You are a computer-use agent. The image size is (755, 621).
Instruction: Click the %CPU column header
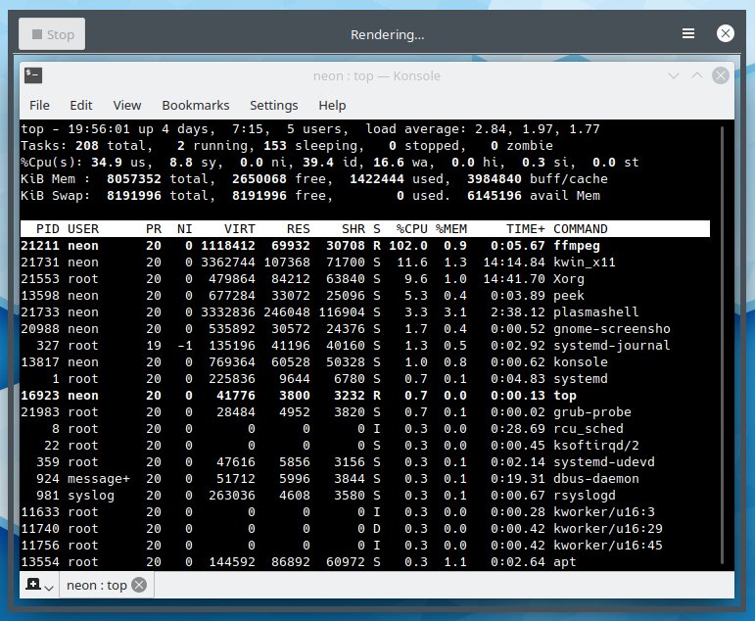(411, 229)
